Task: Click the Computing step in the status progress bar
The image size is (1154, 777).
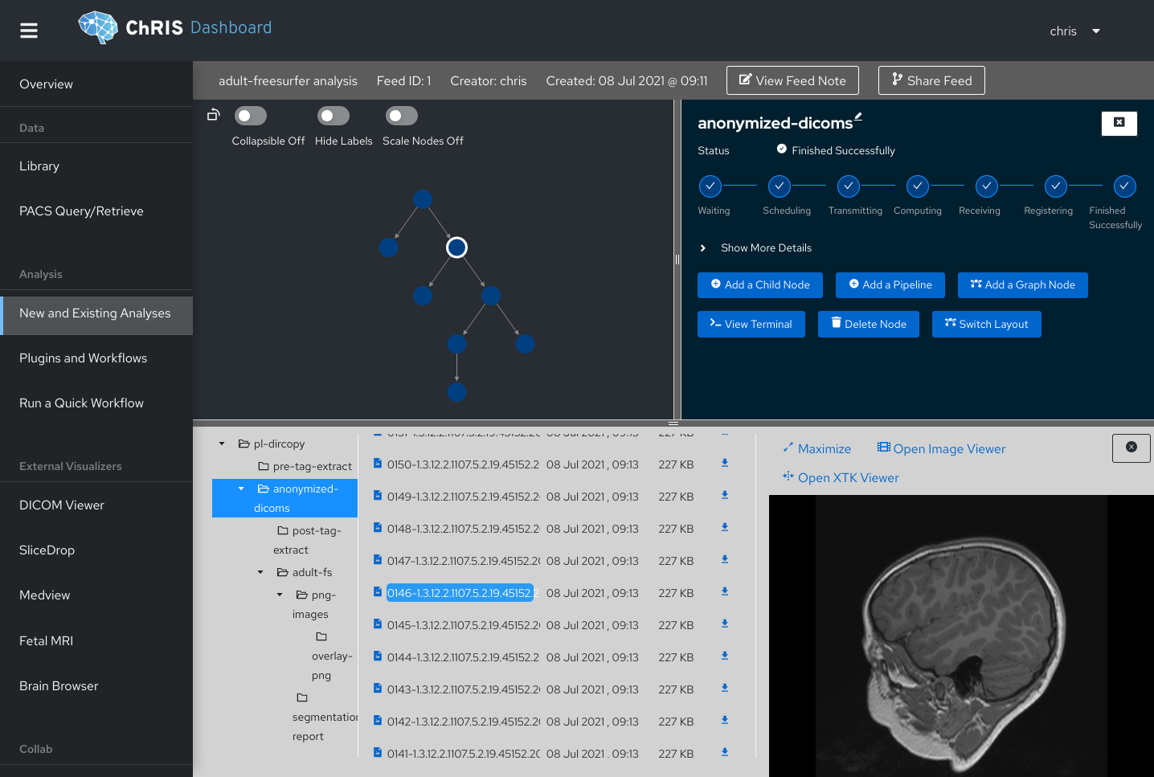Action: pyautogui.click(x=917, y=186)
